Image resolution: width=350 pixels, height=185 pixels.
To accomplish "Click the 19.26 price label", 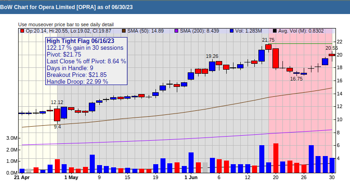I will (x=212, y=57).
